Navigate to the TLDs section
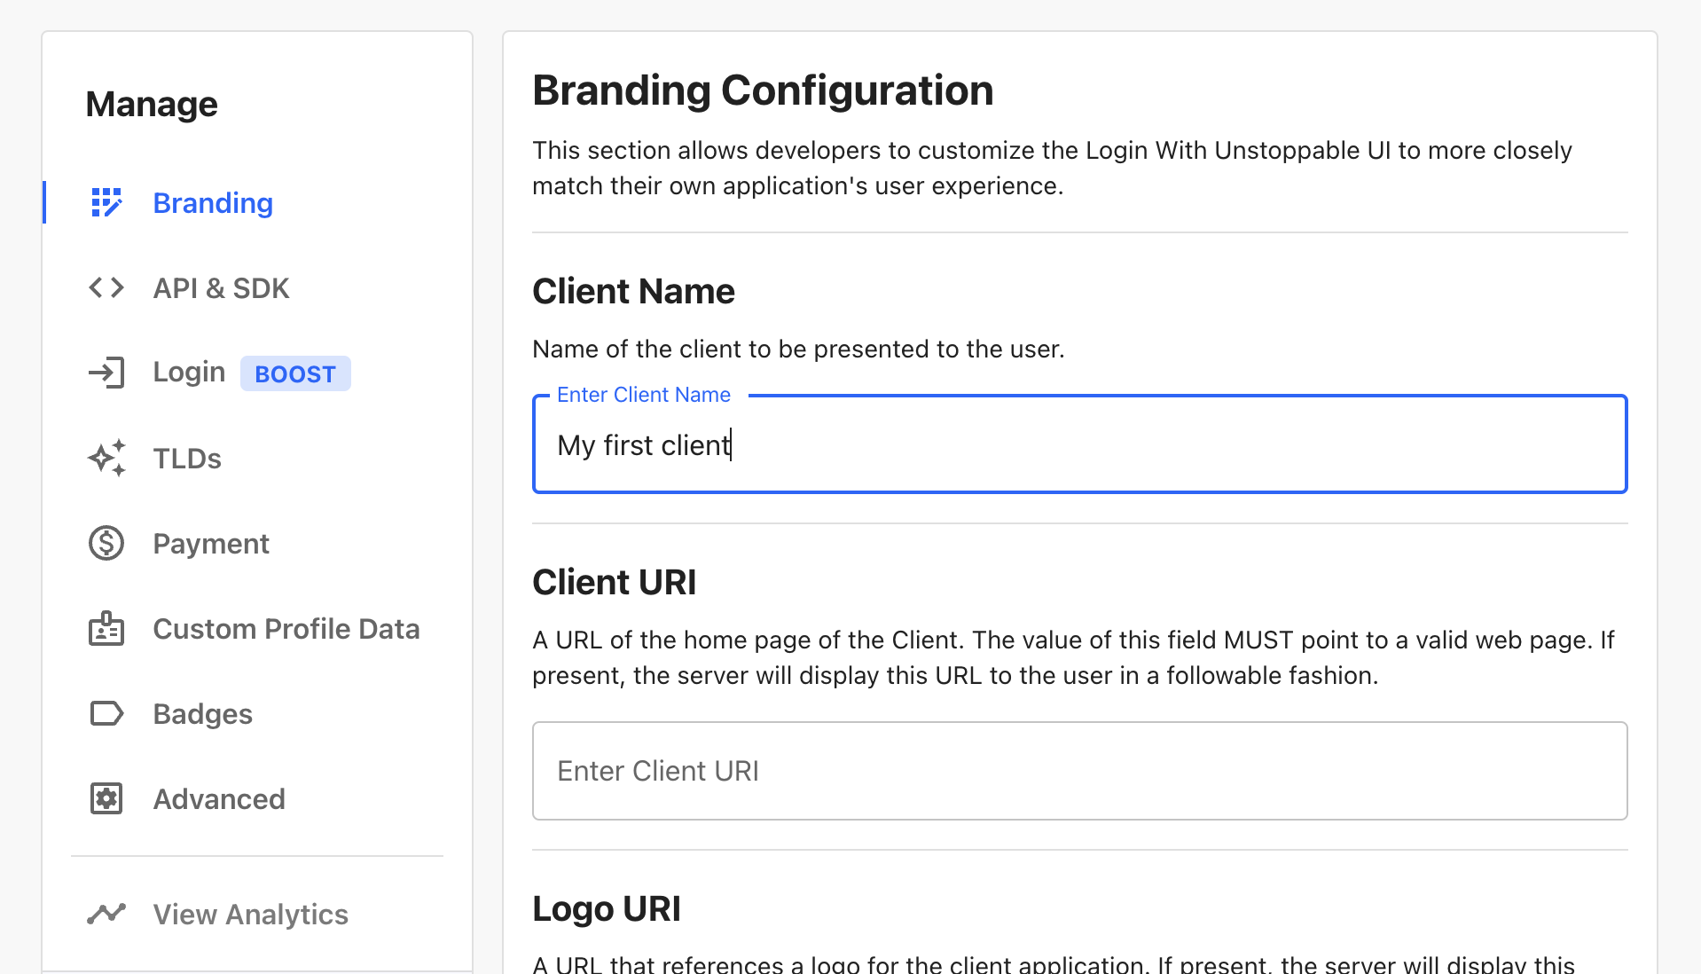Viewport: 1701px width, 974px height. (x=186, y=458)
